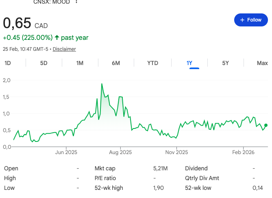272x198 pixels.
Task: Click the Aug 2025 axis label
Action: 120,152
